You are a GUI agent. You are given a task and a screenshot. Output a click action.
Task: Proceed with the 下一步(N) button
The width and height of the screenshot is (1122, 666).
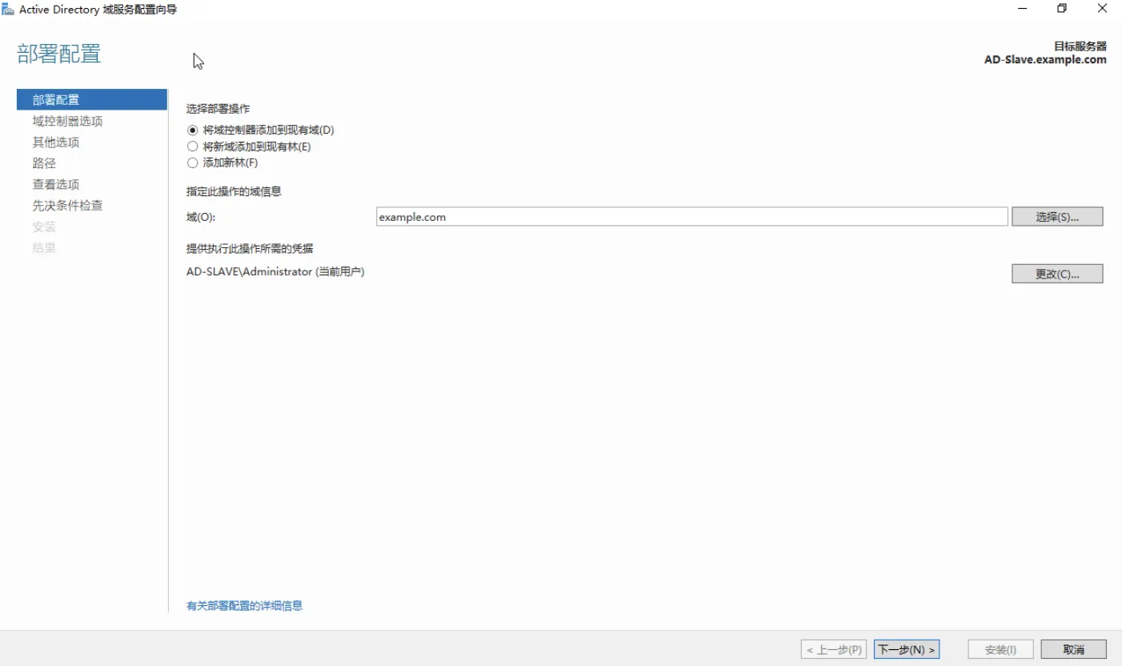pyautogui.click(x=906, y=649)
